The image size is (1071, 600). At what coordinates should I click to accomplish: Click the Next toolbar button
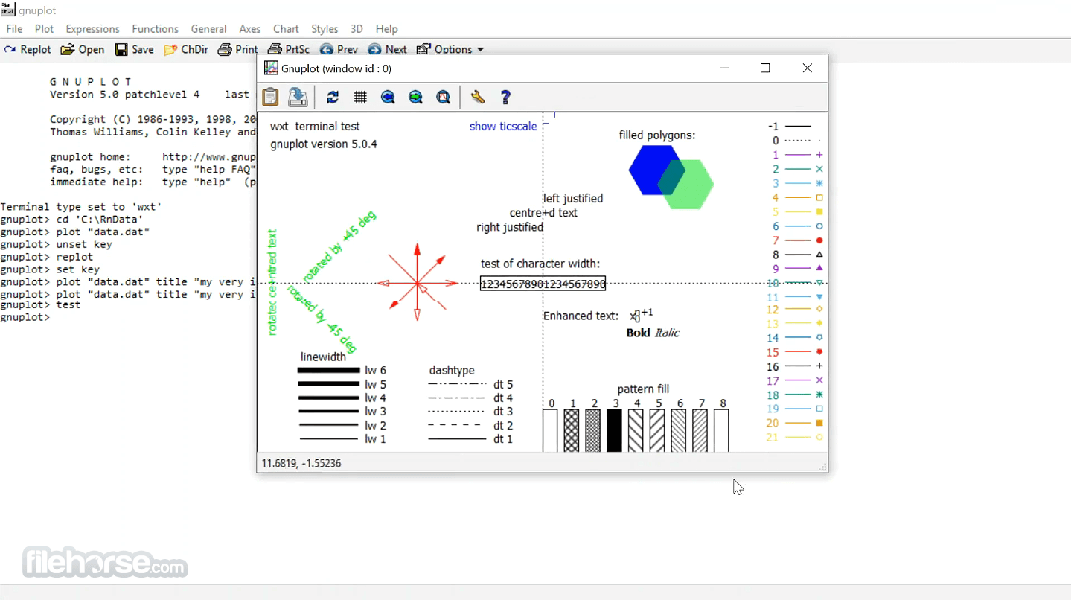point(387,50)
